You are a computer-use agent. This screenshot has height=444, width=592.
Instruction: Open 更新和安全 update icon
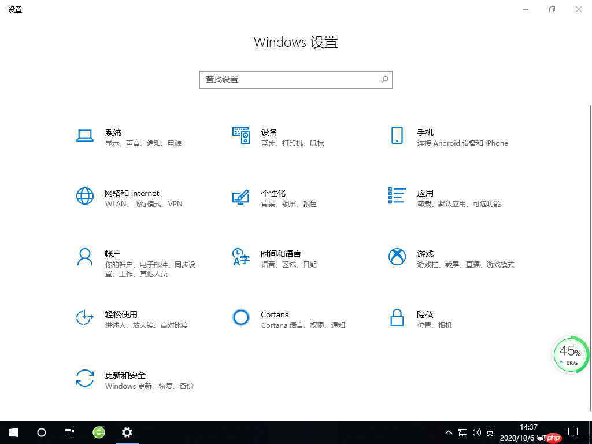(85, 378)
